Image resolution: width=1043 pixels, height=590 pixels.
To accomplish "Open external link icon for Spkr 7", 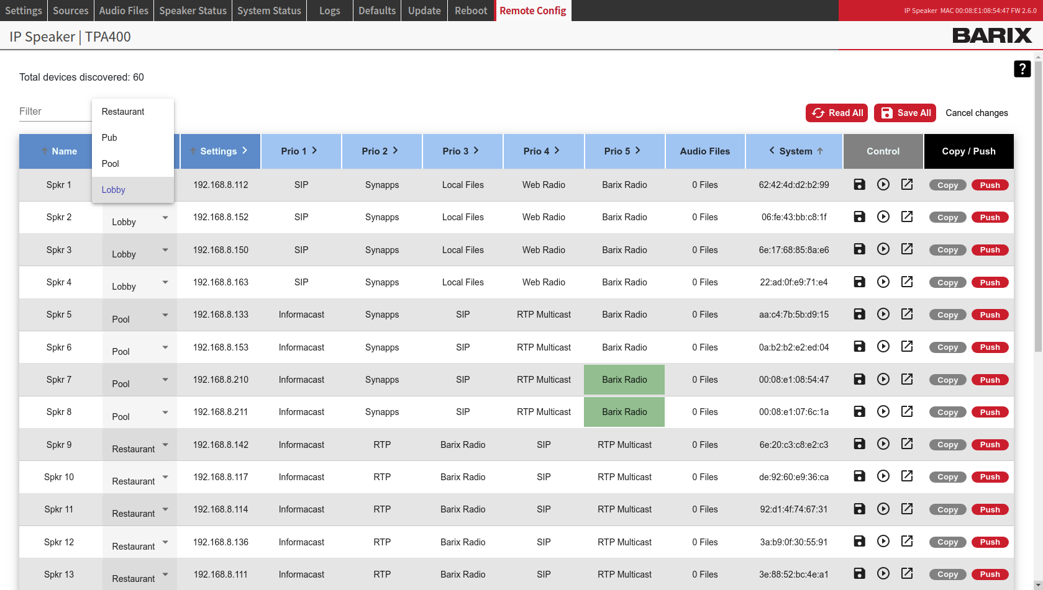I will coord(906,379).
